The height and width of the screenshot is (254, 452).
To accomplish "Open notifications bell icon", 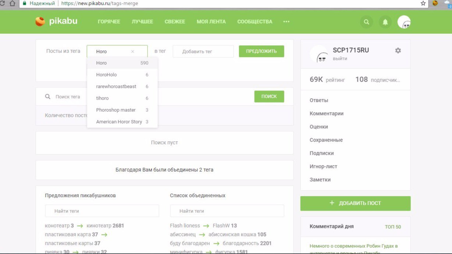I will click(385, 22).
